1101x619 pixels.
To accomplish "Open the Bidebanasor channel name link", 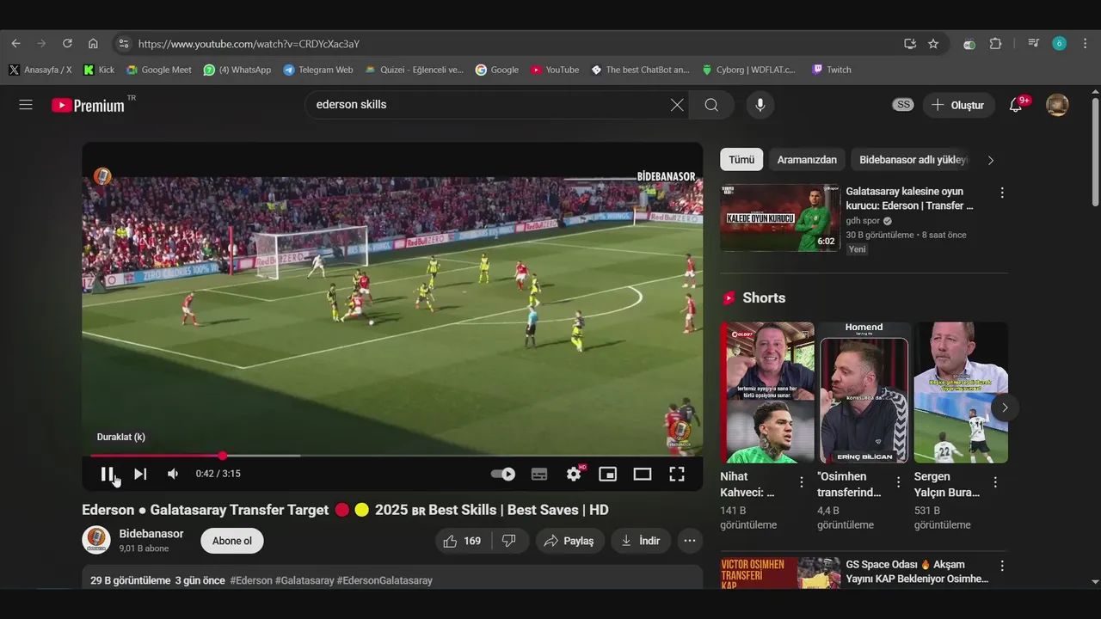I will 151,534.
